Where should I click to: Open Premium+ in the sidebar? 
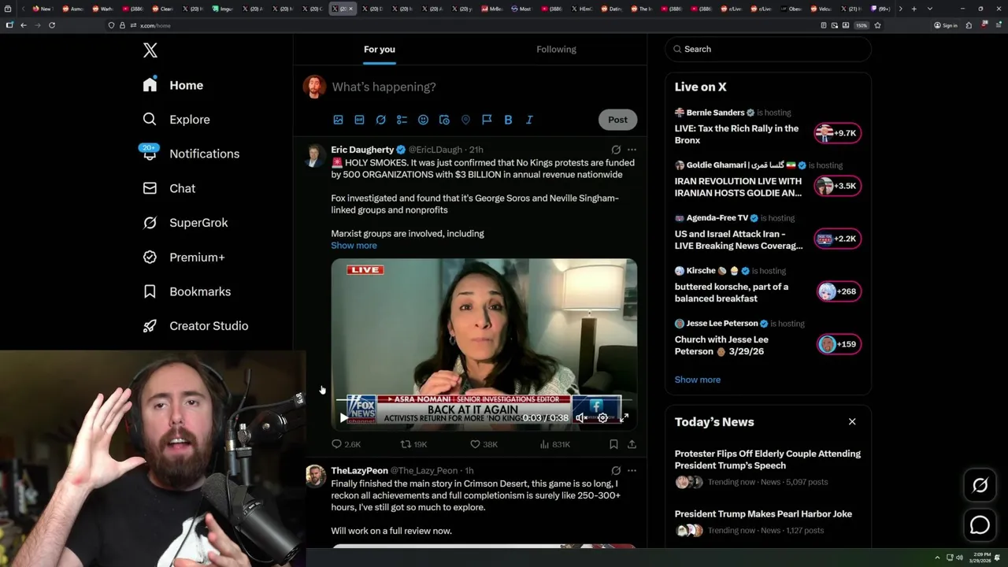tap(183, 257)
